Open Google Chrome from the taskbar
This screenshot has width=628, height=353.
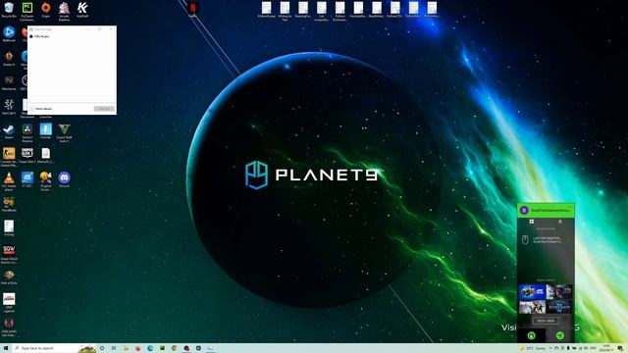pyautogui.click(x=174, y=348)
